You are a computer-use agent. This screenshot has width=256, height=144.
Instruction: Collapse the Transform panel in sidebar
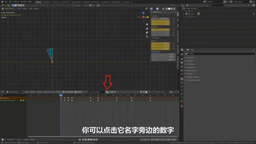[x=152, y=12]
